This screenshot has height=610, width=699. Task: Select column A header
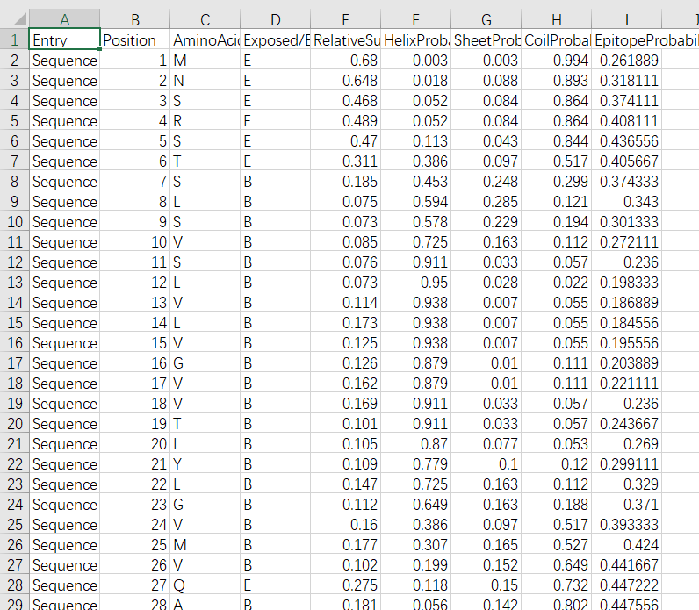point(64,19)
